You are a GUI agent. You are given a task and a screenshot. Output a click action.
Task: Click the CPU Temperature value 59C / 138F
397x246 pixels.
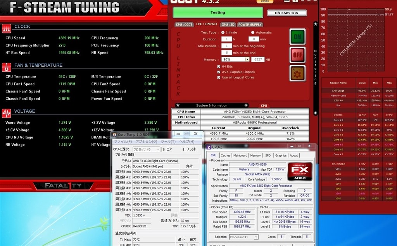67,76
